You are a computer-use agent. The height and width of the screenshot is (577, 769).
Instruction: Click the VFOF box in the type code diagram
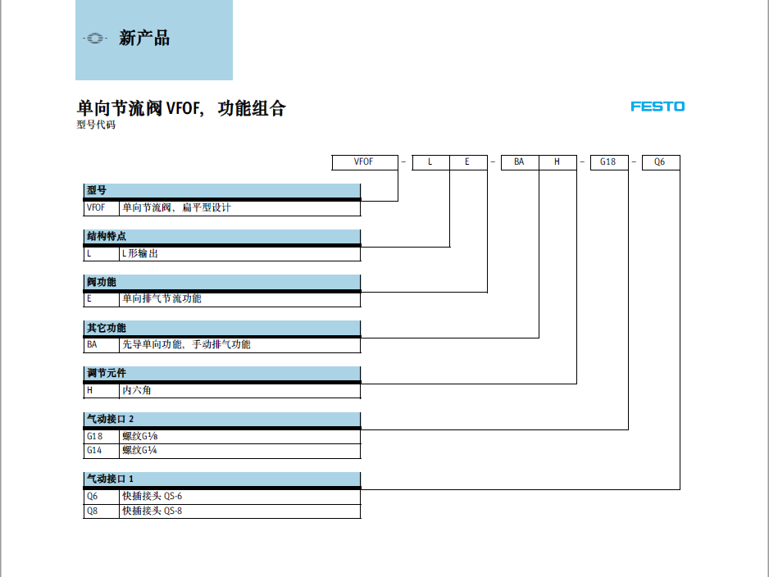pyautogui.click(x=365, y=162)
